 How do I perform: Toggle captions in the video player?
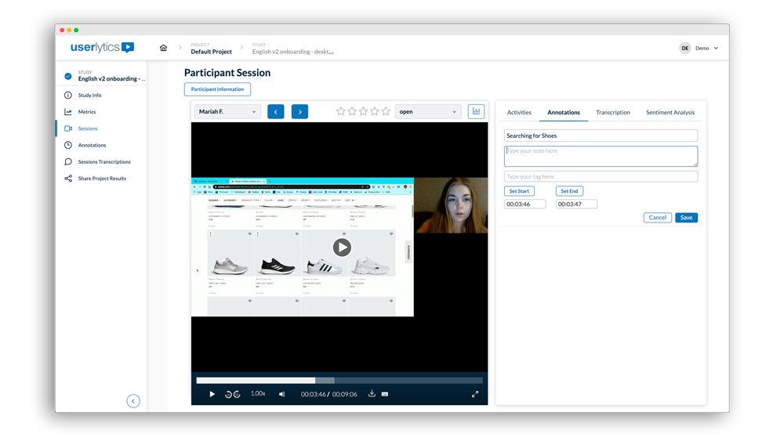coord(385,394)
